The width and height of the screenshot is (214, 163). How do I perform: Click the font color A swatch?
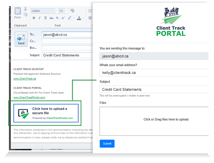click(x=79, y=18)
